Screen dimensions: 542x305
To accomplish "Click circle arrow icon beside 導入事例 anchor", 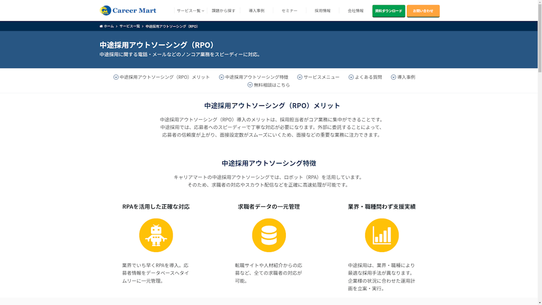I will pyautogui.click(x=393, y=77).
